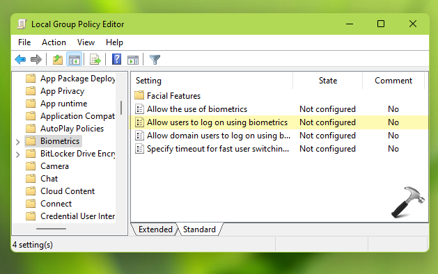Click the Camera folder icon
This screenshot has height=274, width=438.
click(31, 166)
